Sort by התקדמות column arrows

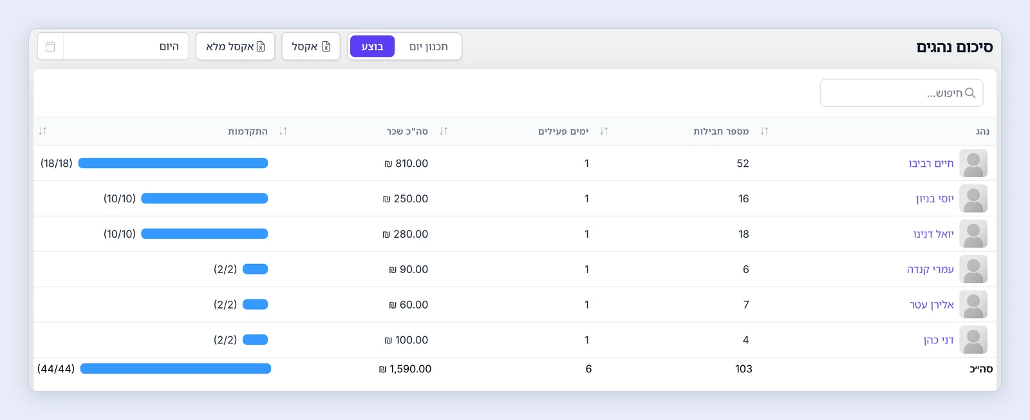[x=283, y=131]
